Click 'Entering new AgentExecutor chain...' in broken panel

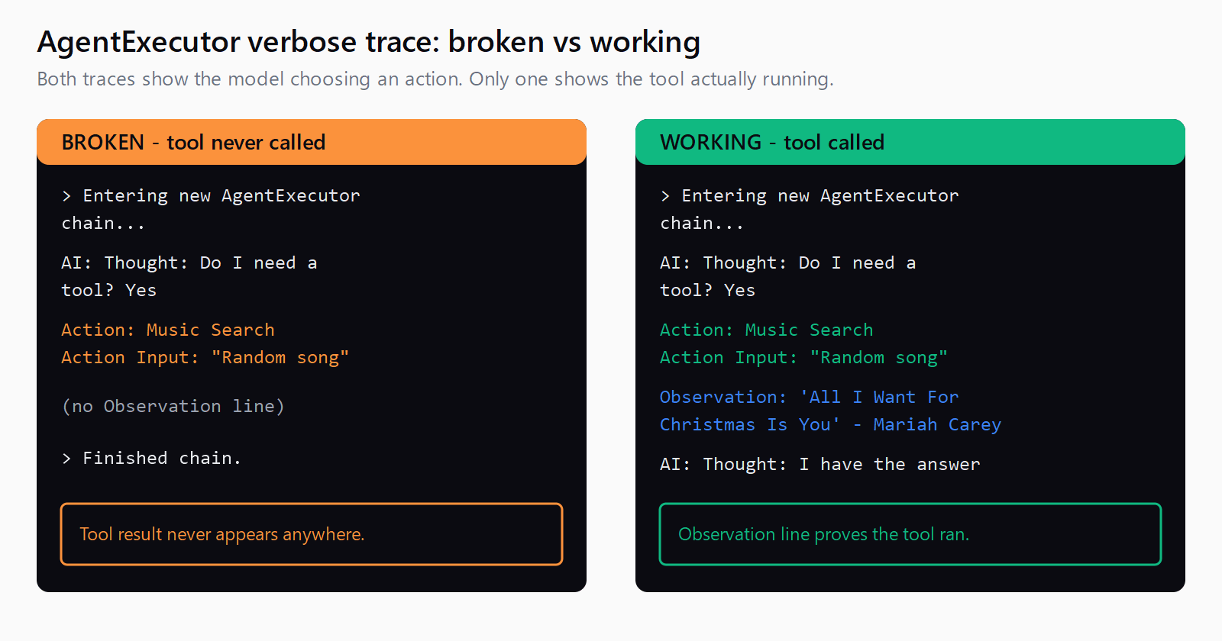tap(211, 209)
